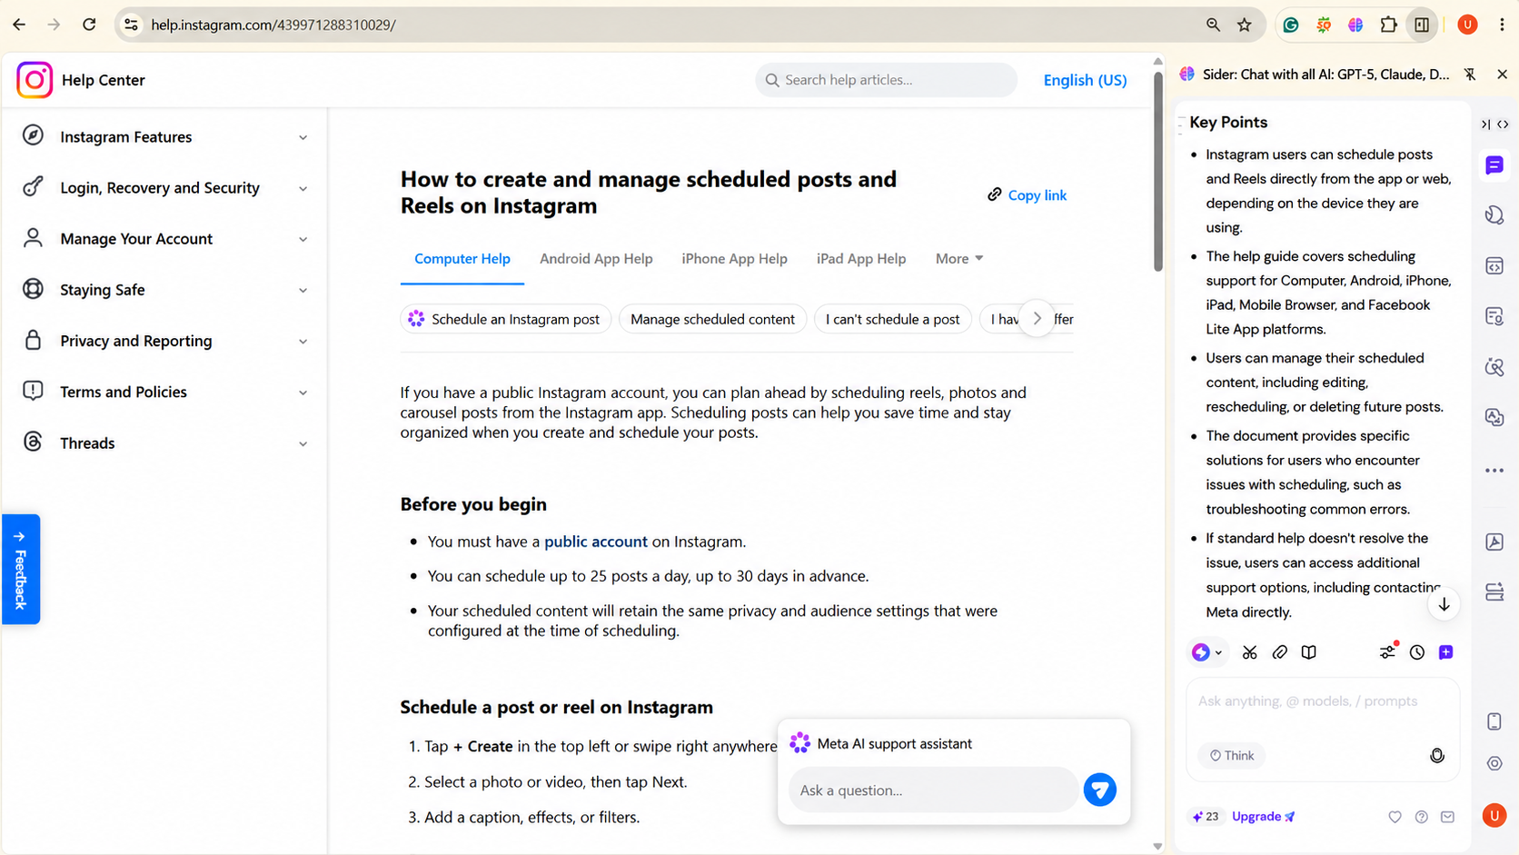Open Sider AI model selector dropdown
1519x855 pixels.
tap(1207, 652)
